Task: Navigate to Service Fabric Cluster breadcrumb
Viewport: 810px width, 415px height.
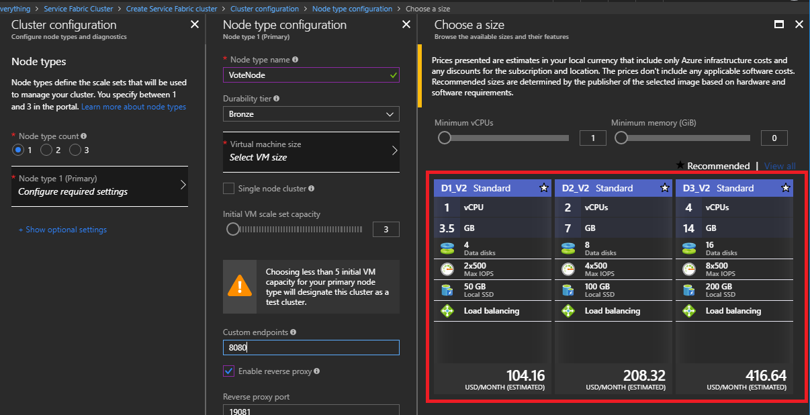Action: point(79,9)
